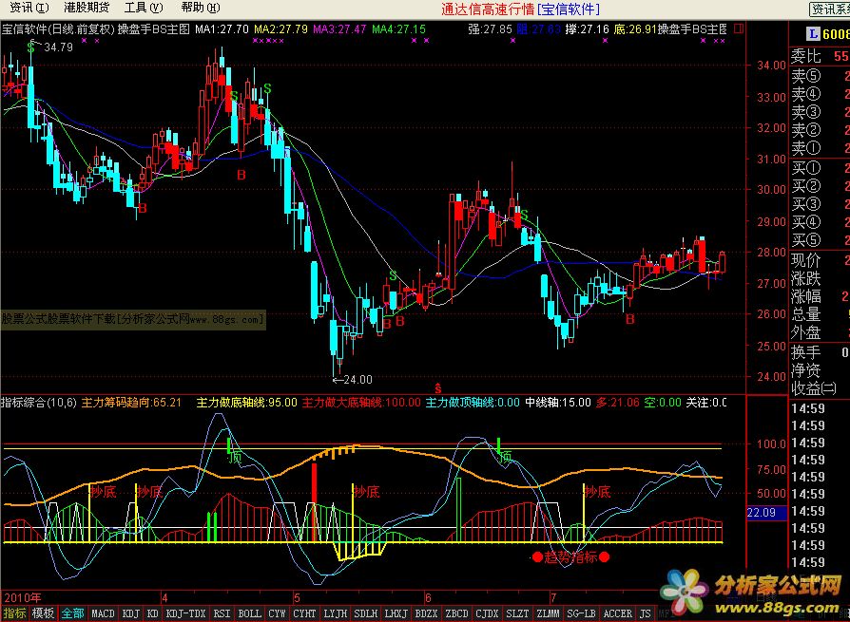Select the KDJ indicator tab

pyautogui.click(x=131, y=613)
